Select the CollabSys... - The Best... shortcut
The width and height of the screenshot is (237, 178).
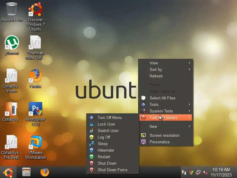[x=12, y=142]
